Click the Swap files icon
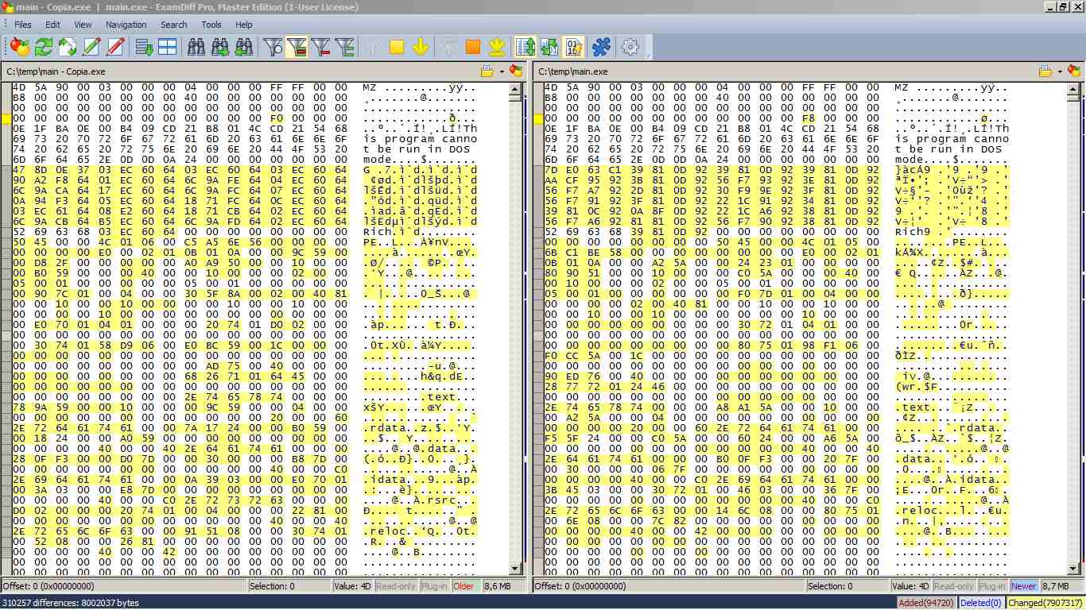Screen dimensions: 1086x610 (x=68, y=47)
